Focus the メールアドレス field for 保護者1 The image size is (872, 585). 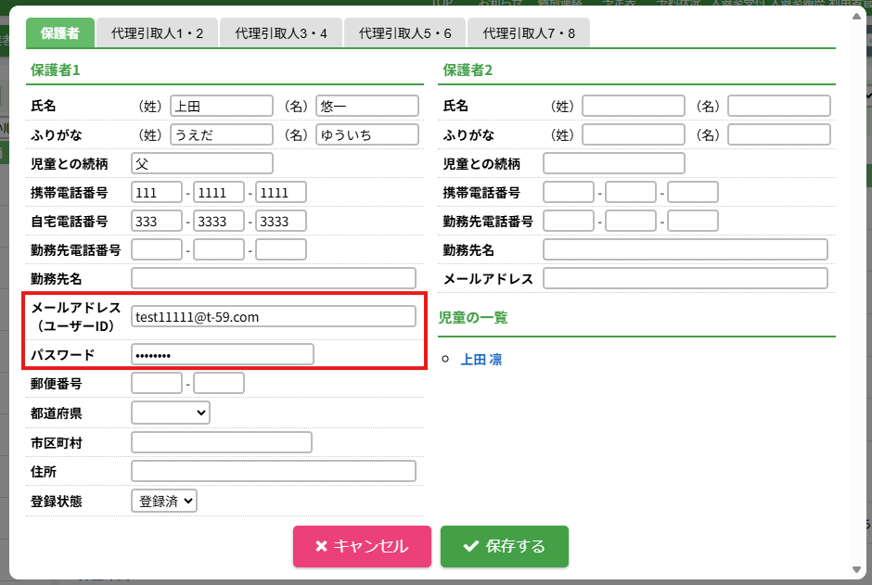[x=274, y=317]
